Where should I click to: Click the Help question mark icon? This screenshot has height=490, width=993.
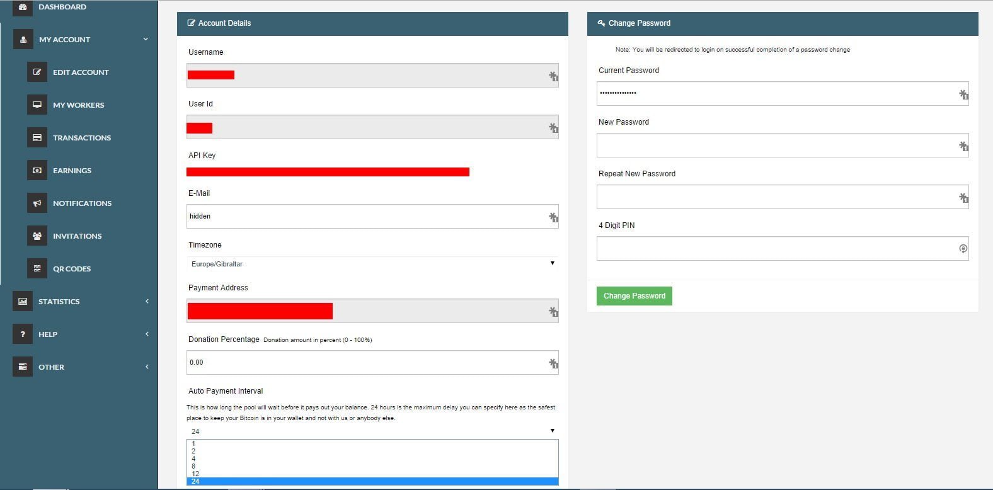[23, 334]
